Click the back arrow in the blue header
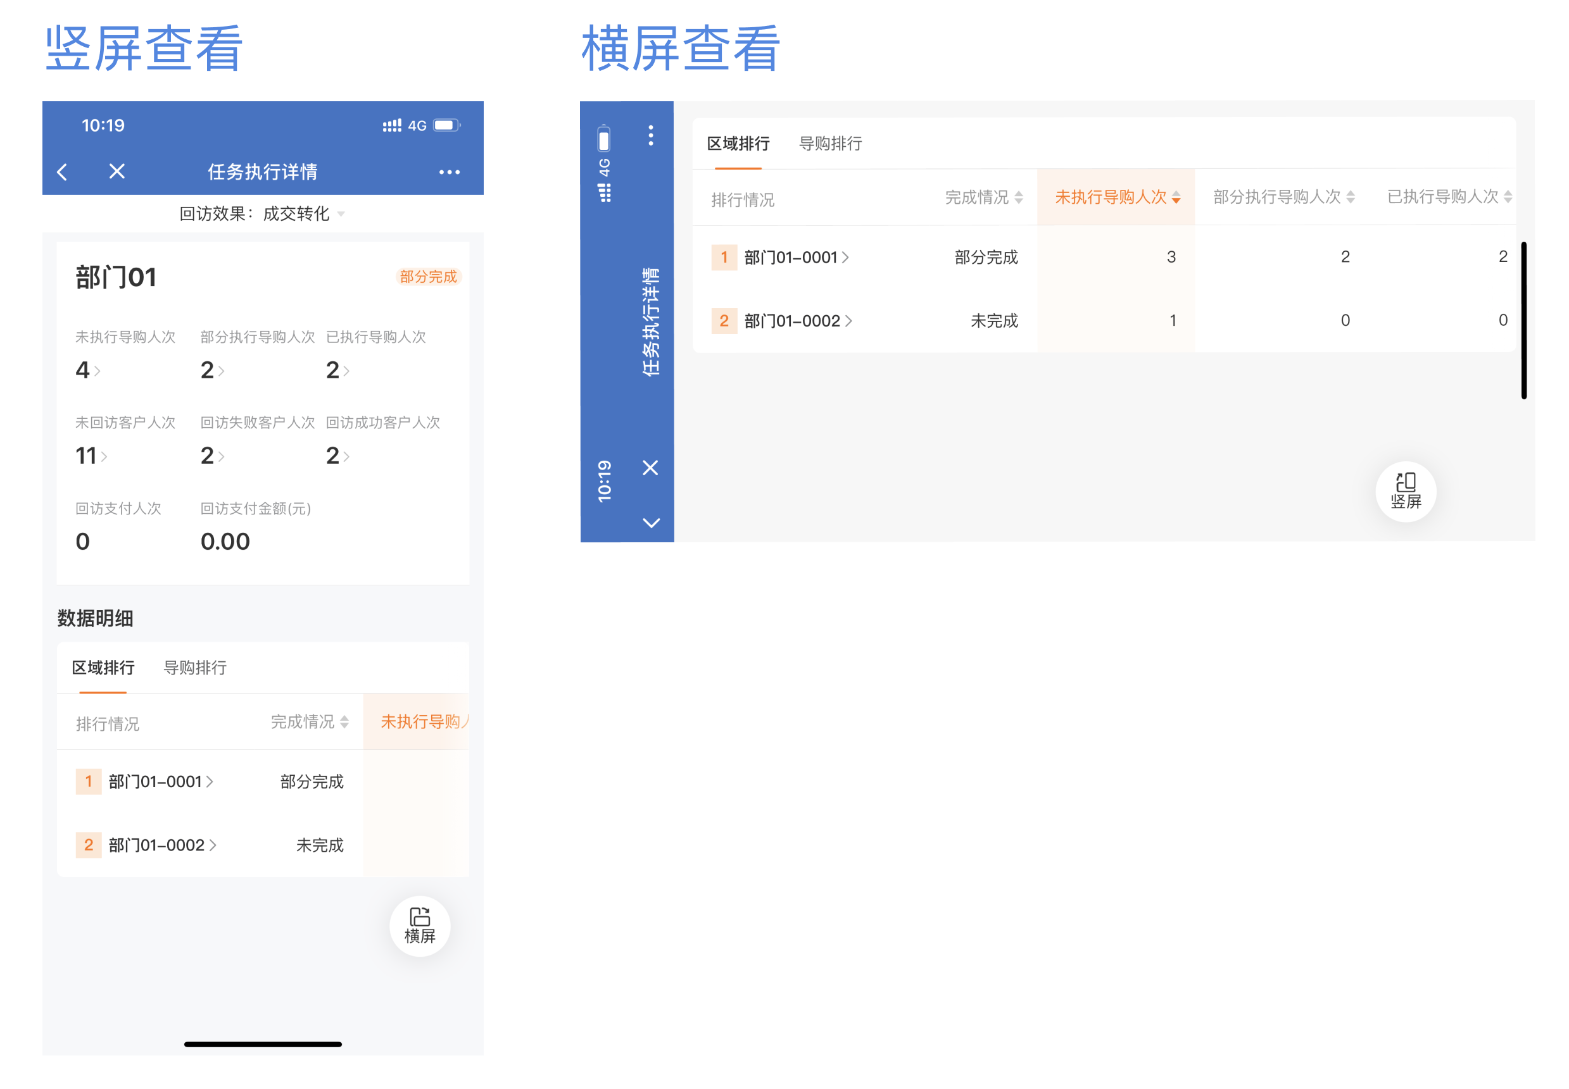This screenshot has height=1089, width=1569. pyautogui.click(x=62, y=172)
